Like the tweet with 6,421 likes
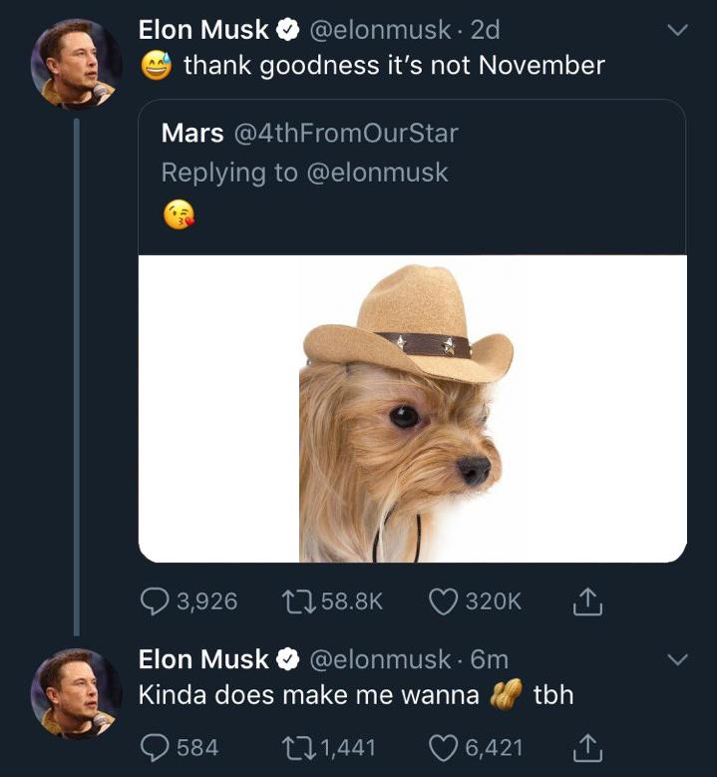This screenshot has height=777, width=717. tap(444, 746)
